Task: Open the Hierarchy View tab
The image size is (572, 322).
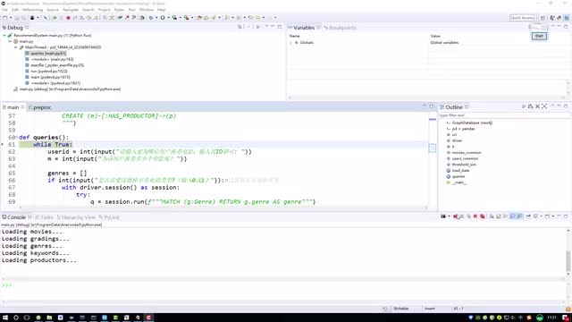Action: 76,217
